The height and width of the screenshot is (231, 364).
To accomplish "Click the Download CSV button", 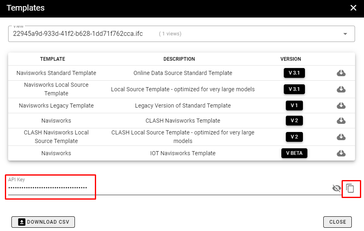I will click(43, 222).
